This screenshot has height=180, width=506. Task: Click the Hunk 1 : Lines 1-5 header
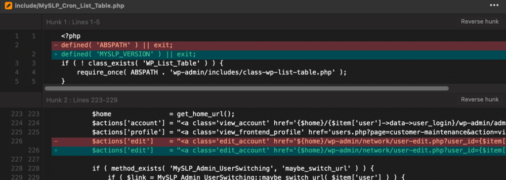tap(73, 22)
